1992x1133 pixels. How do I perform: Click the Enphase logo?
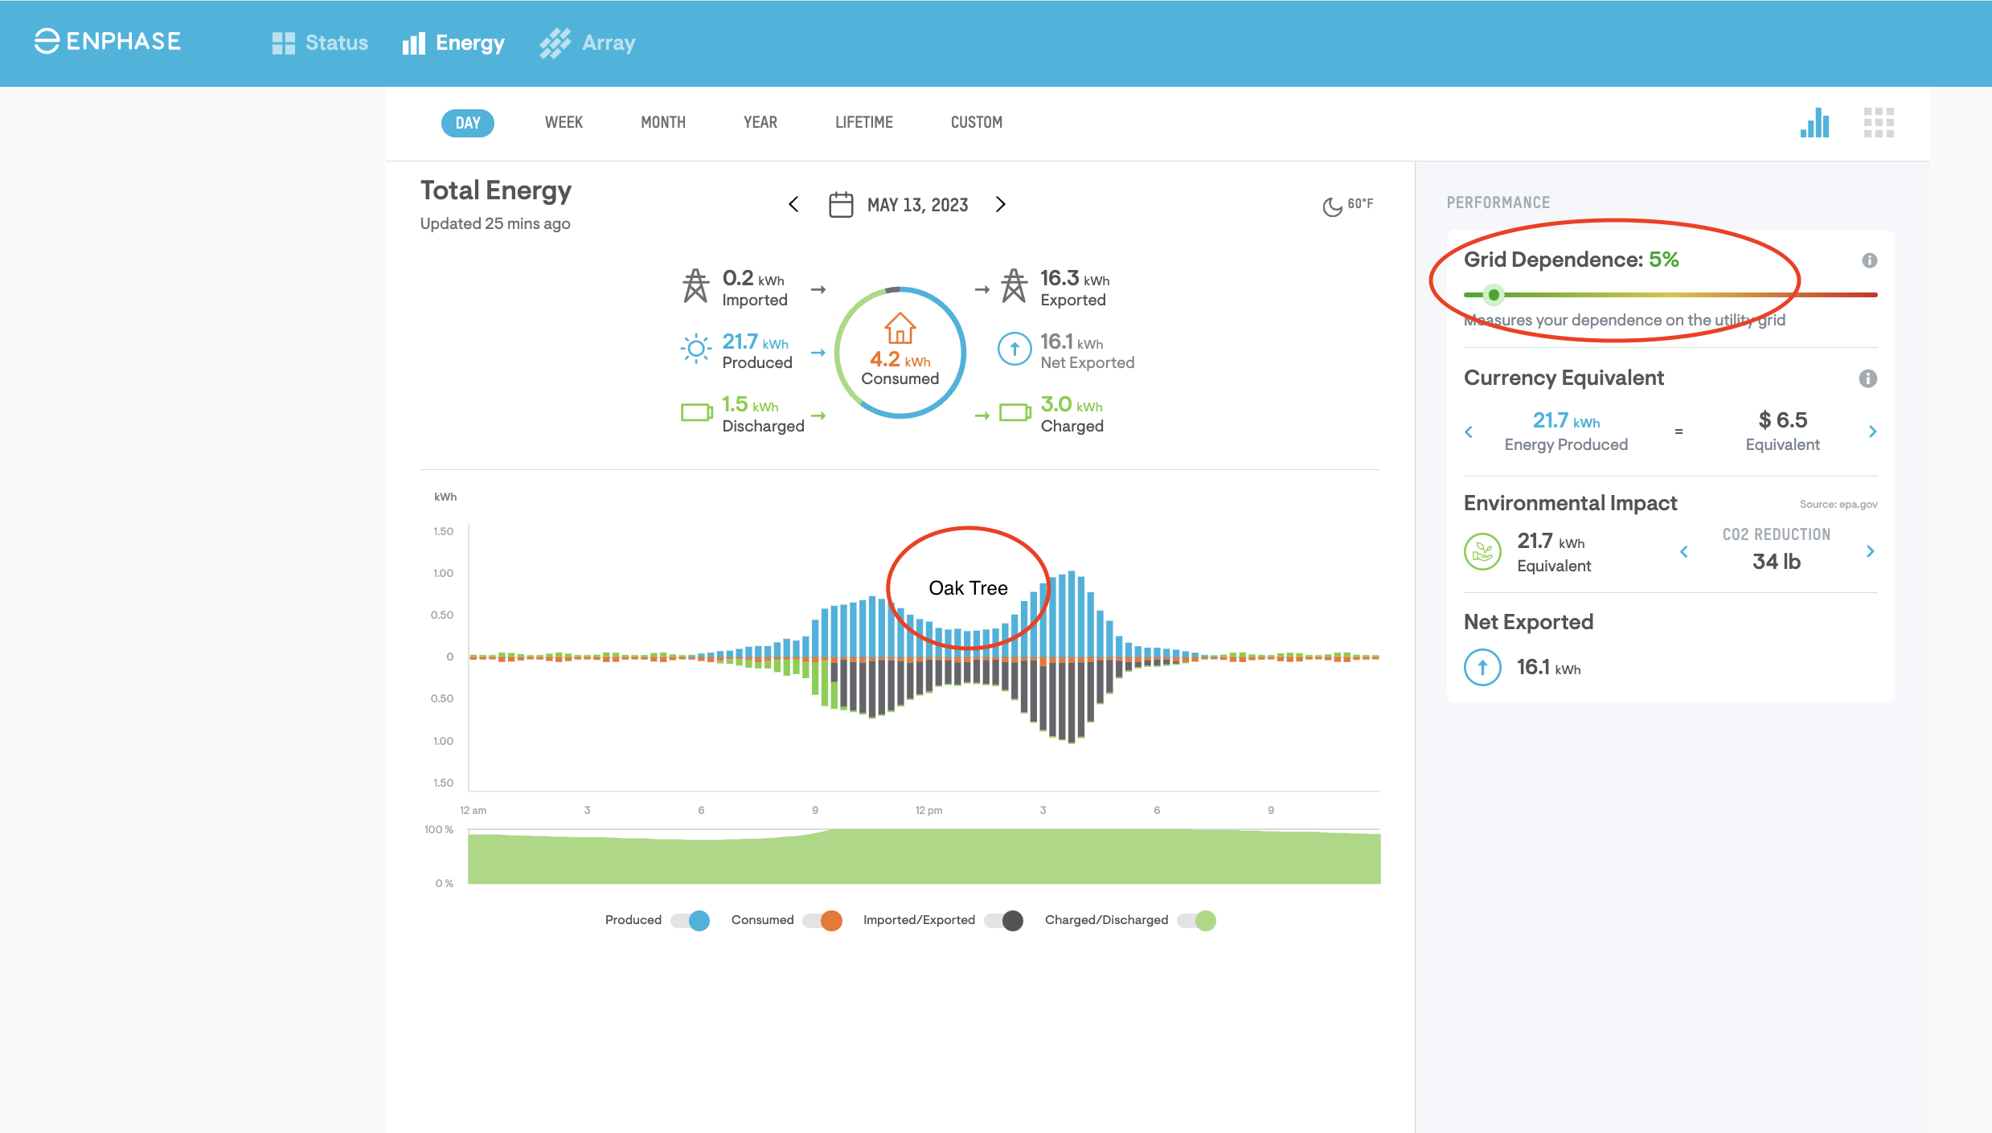(108, 42)
